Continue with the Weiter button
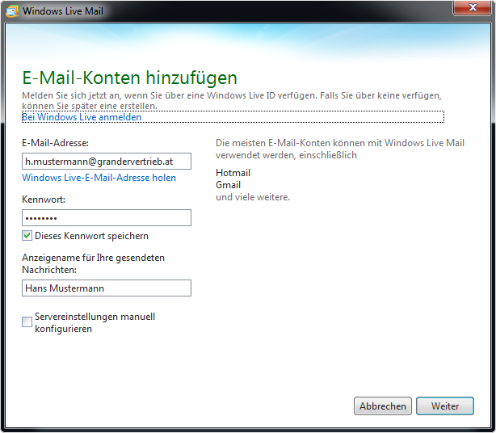The image size is (496, 433). click(444, 406)
